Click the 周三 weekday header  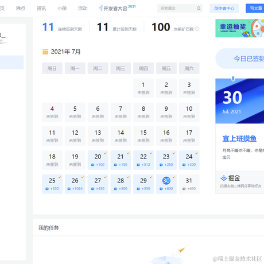(x=121, y=68)
